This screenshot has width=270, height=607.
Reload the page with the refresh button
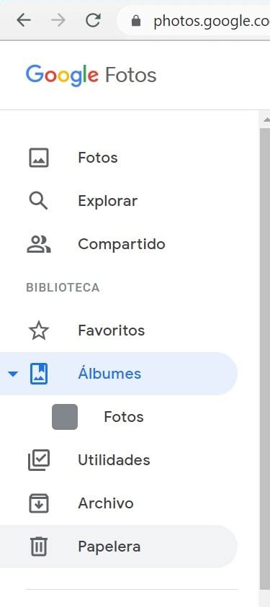tap(93, 20)
